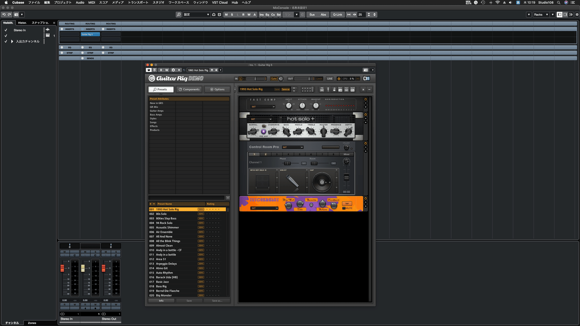Image resolution: width=580 pixels, height=326 pixels.
Task: Open the 4x12 Hot Solo+ B cabinet dropdown
Action: (x=264, y=170)
